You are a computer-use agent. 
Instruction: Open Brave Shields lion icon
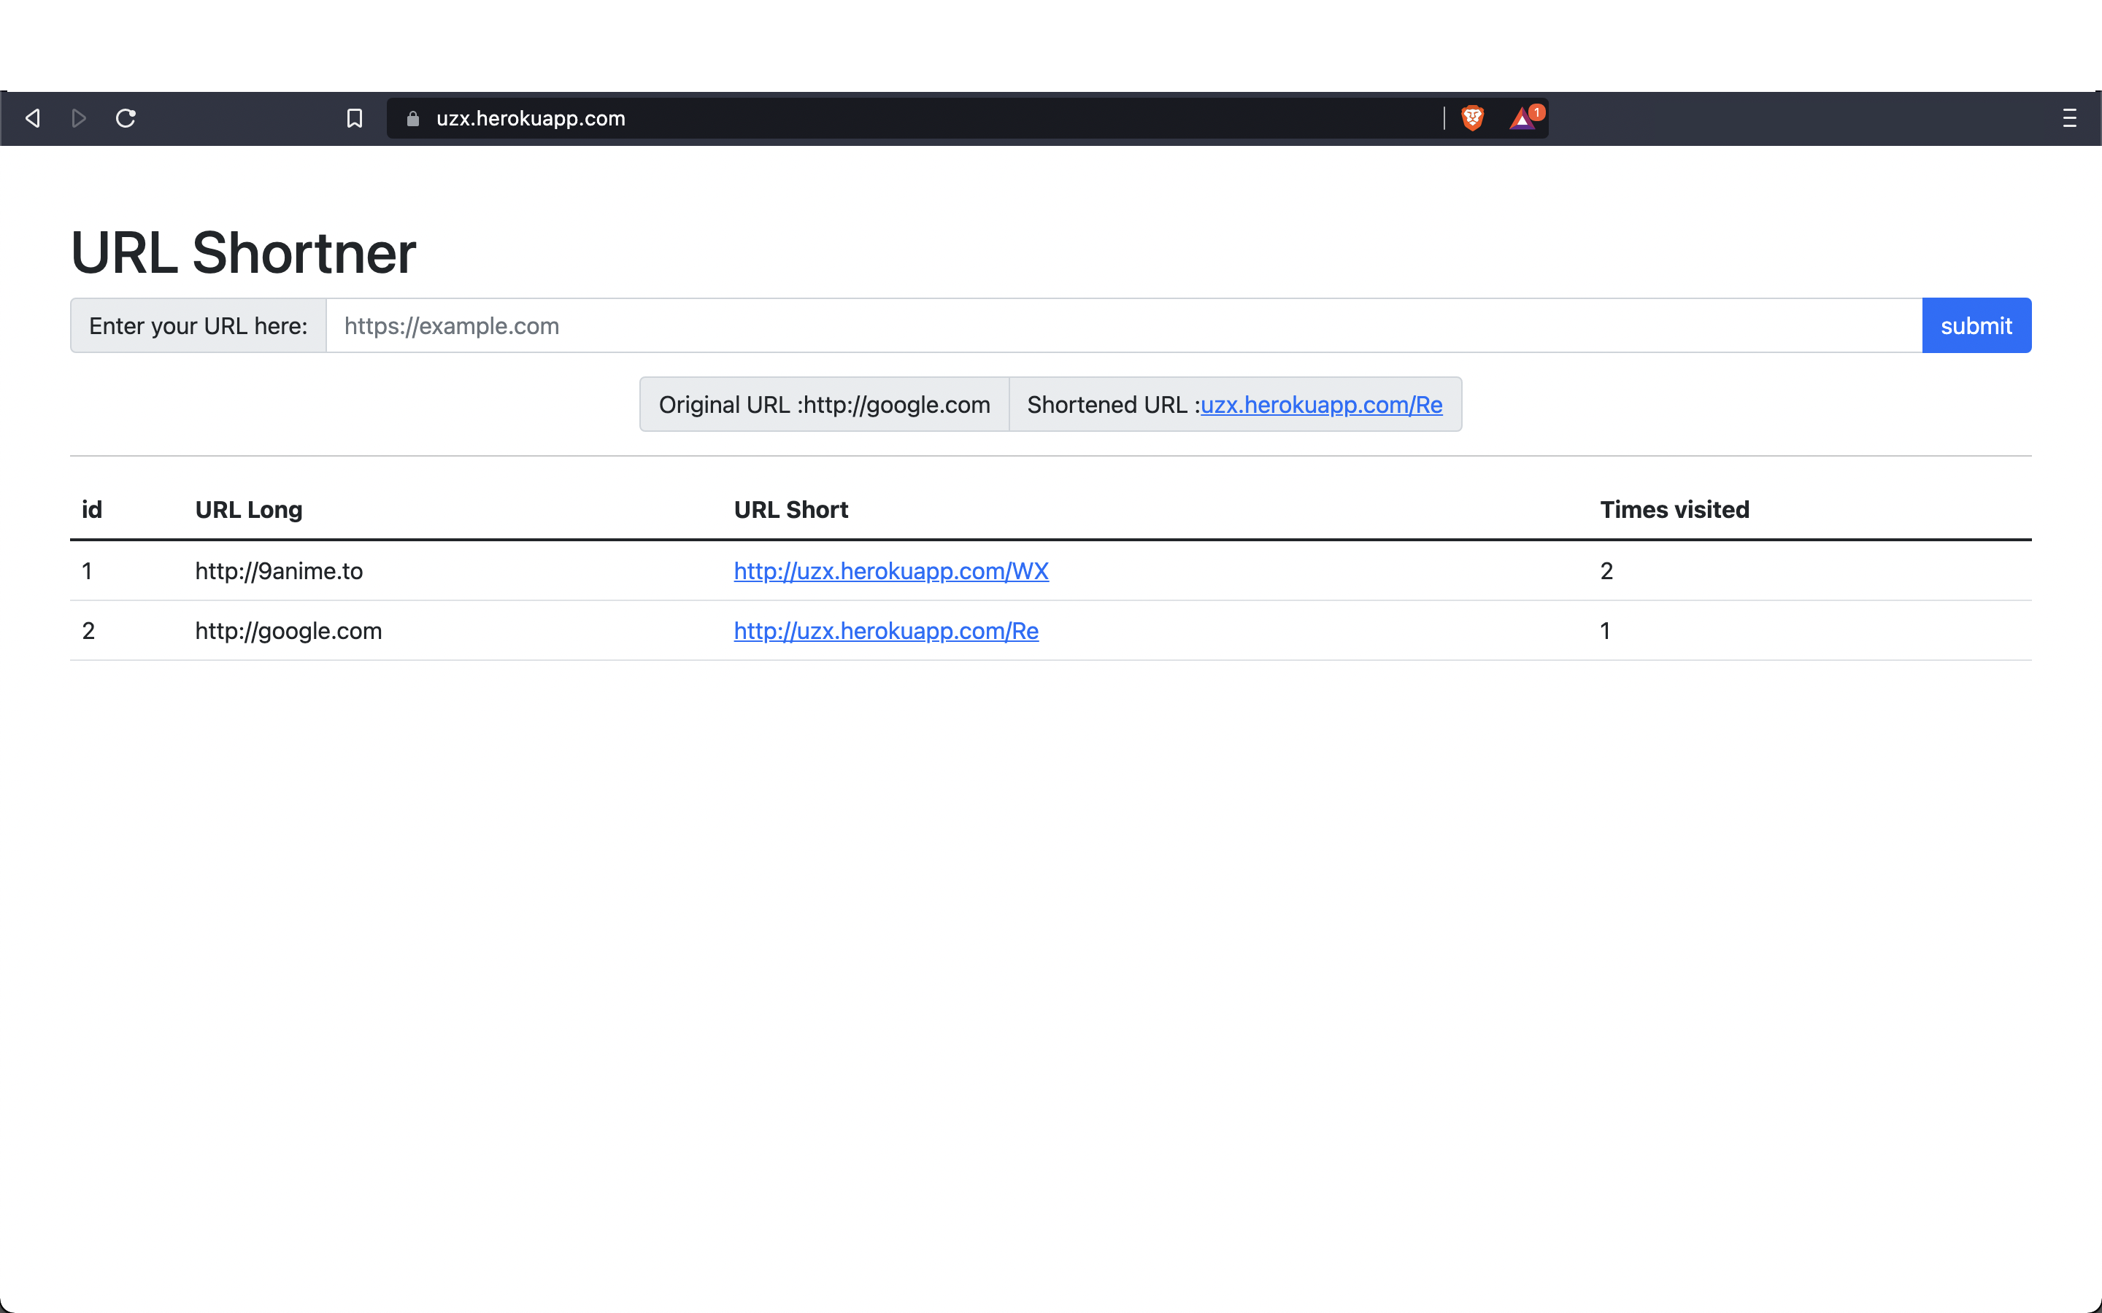[x=1472, y=118]
